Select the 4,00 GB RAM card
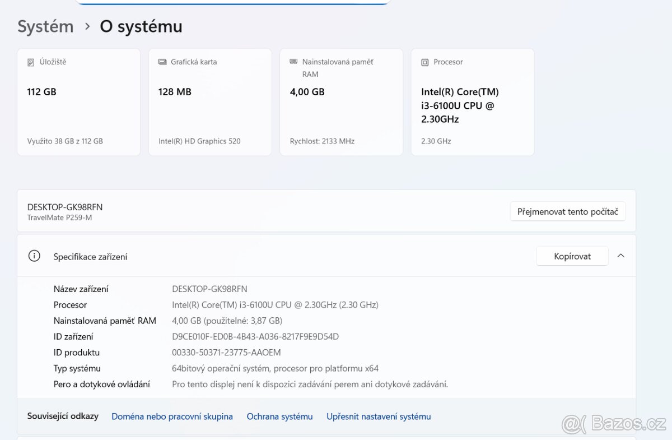The height and width of the screenshot is (440, 672). [341, 101]
